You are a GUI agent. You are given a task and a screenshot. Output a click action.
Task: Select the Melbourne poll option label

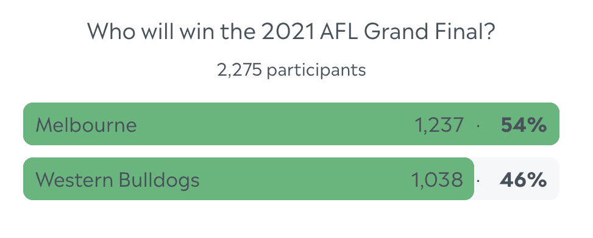[86, 124]
